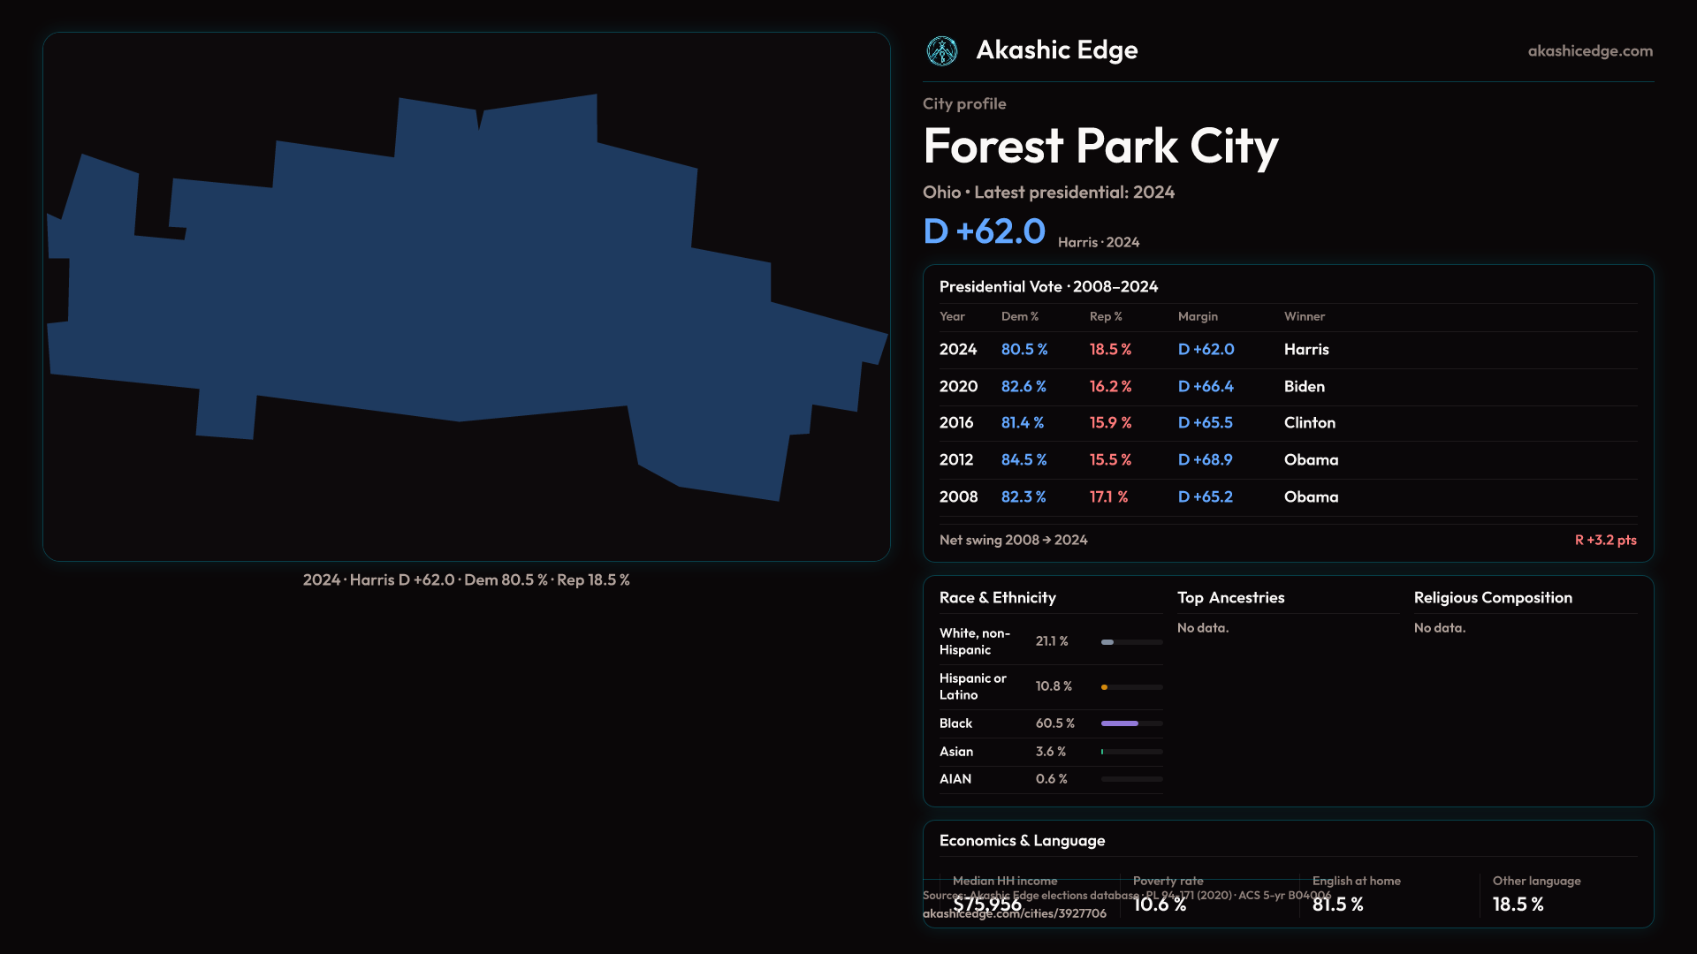Click the 2008 Dem percentage 82.3 %
The height and width of the screenshot is (954, 1697).
pos(1023,497)
